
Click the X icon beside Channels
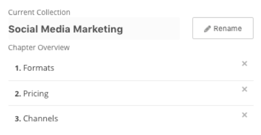coord(244,115)
